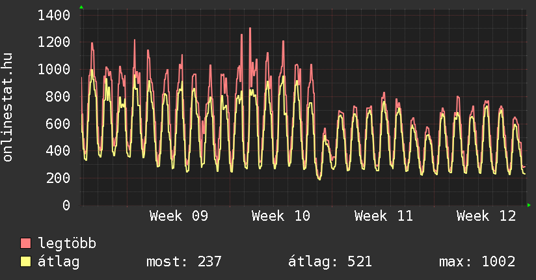
Task: Click the 'most: 237' statistic
Action: (184, 262)
